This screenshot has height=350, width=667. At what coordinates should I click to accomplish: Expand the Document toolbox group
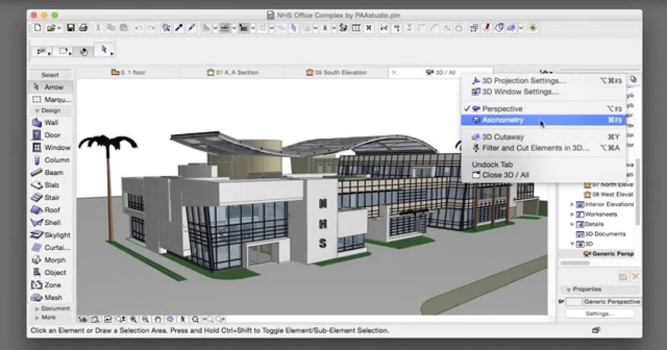[37, 308]
